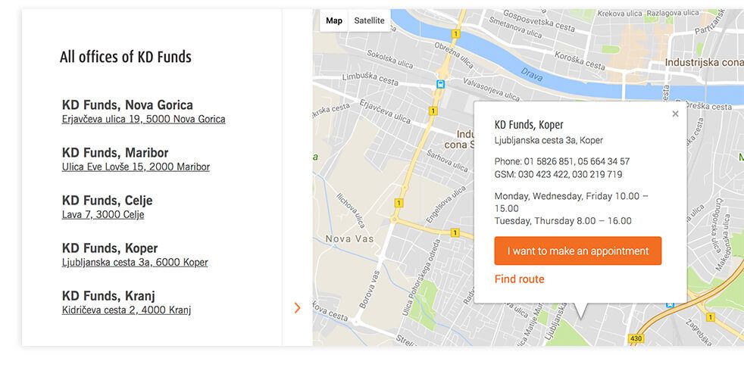Click Ljubljanska cesta 3a, 6000 Koper address
Viewport: 744px width, 380px height.
pos(135,262)
